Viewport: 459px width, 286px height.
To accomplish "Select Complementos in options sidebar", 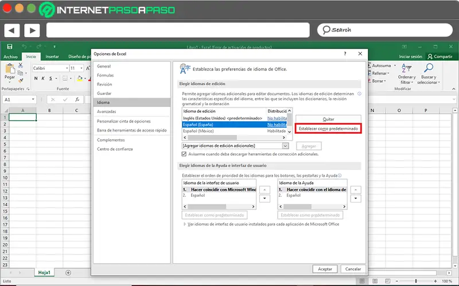I will click(x=132, y=140).
